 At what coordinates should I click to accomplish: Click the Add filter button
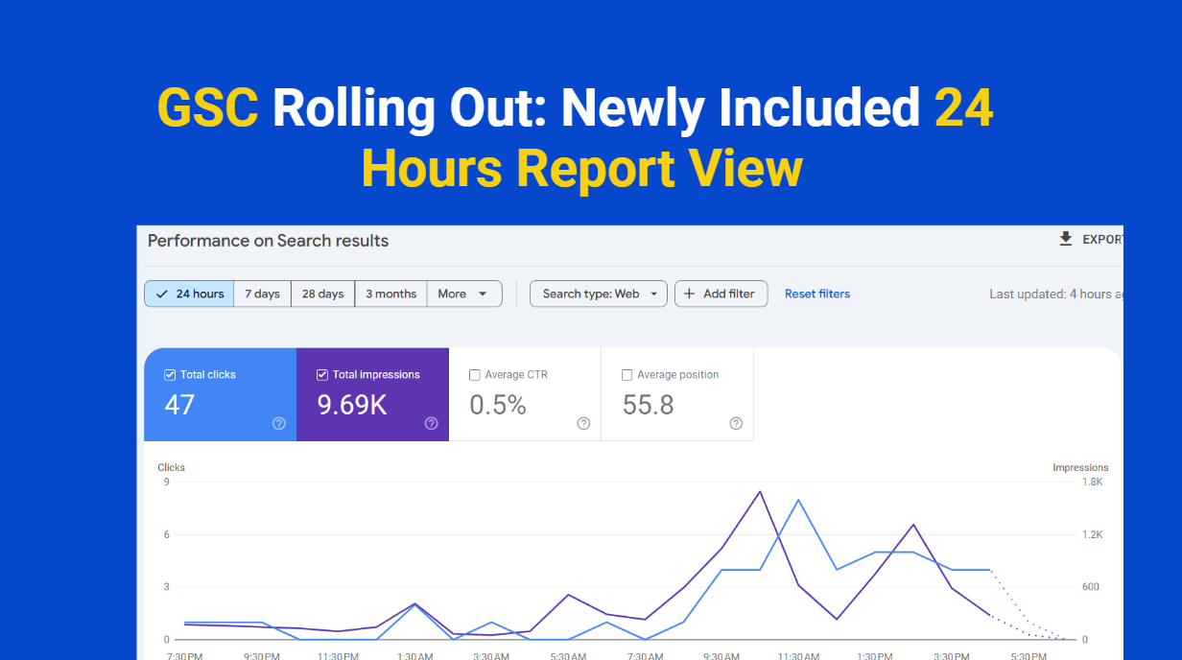pyautogui.click(x=721, y=294)
